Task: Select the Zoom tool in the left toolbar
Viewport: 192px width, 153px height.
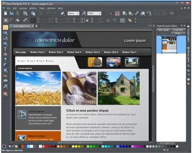Action: pyautogui.click(x=5, y=86)
